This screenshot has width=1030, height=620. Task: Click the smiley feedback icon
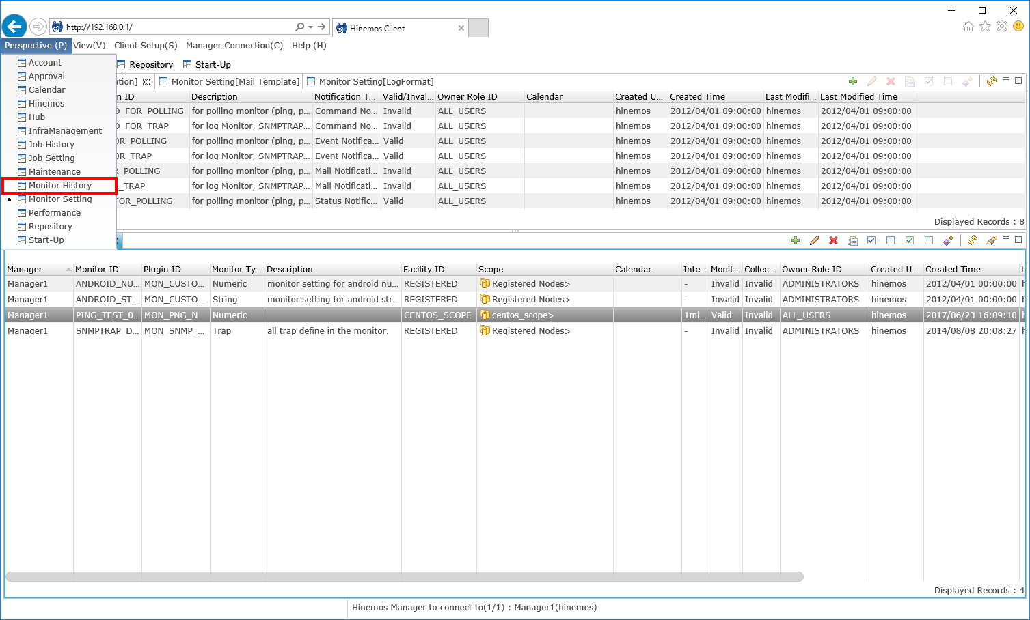(1018, 27)
